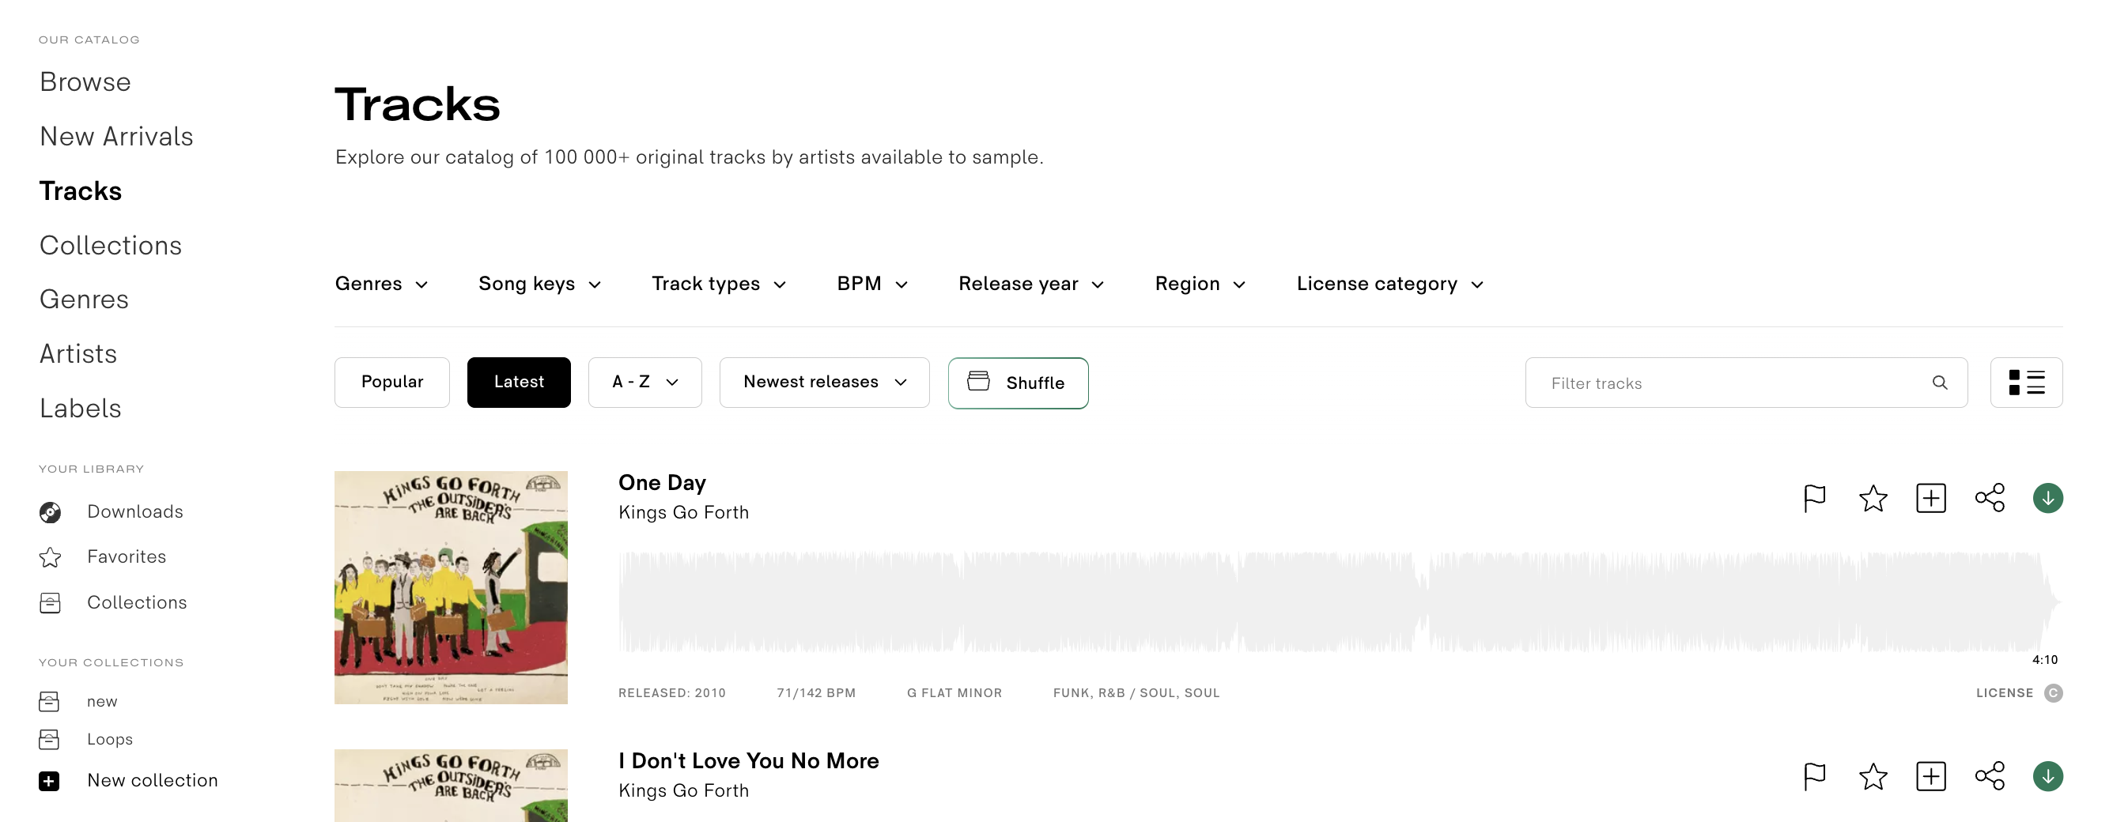Open the Release year dropdown
Screen dimensions: 2113x822
(x=1031, y=284)
